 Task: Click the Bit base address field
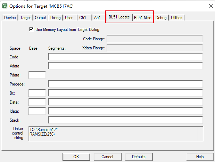click(37, 93)
